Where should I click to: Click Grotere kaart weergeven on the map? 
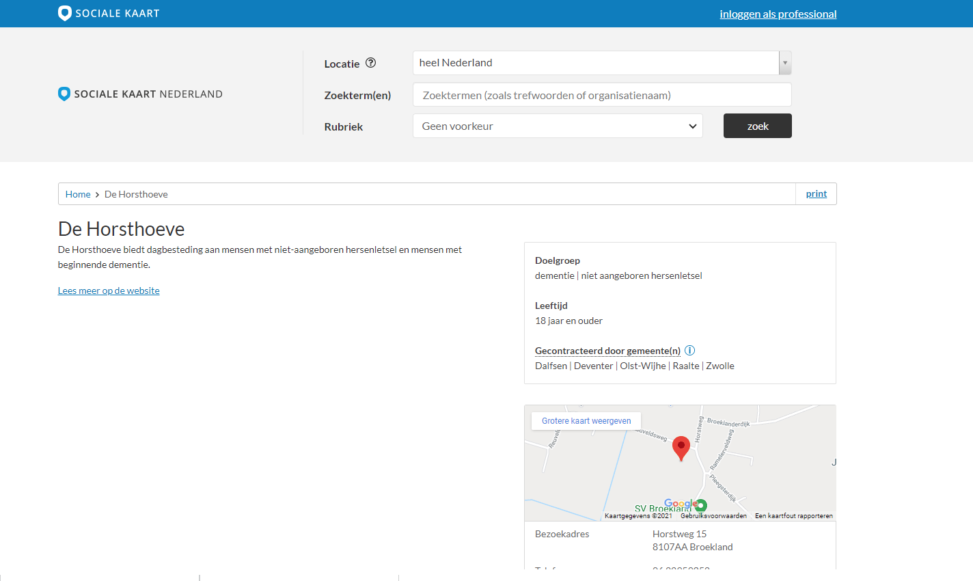tap(586, 421)
